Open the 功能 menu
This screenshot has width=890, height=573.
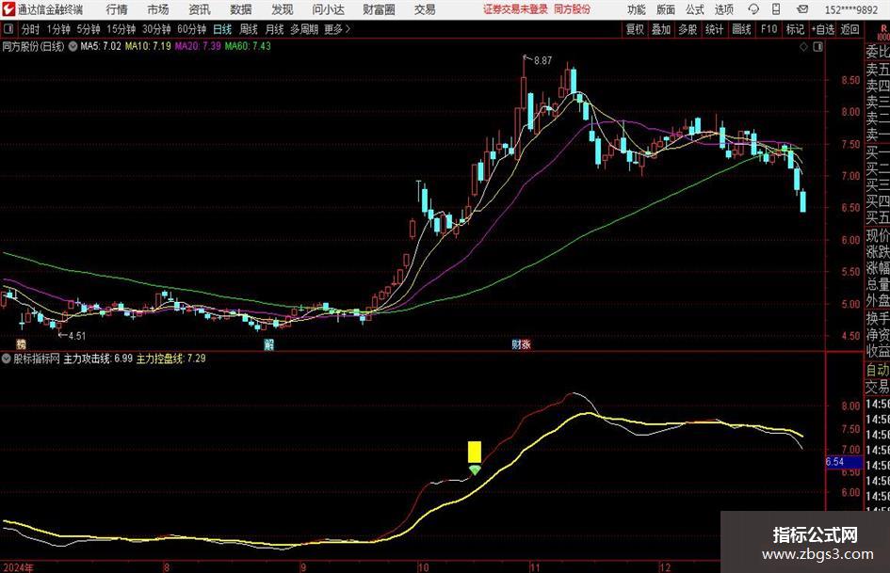(637, 9)
